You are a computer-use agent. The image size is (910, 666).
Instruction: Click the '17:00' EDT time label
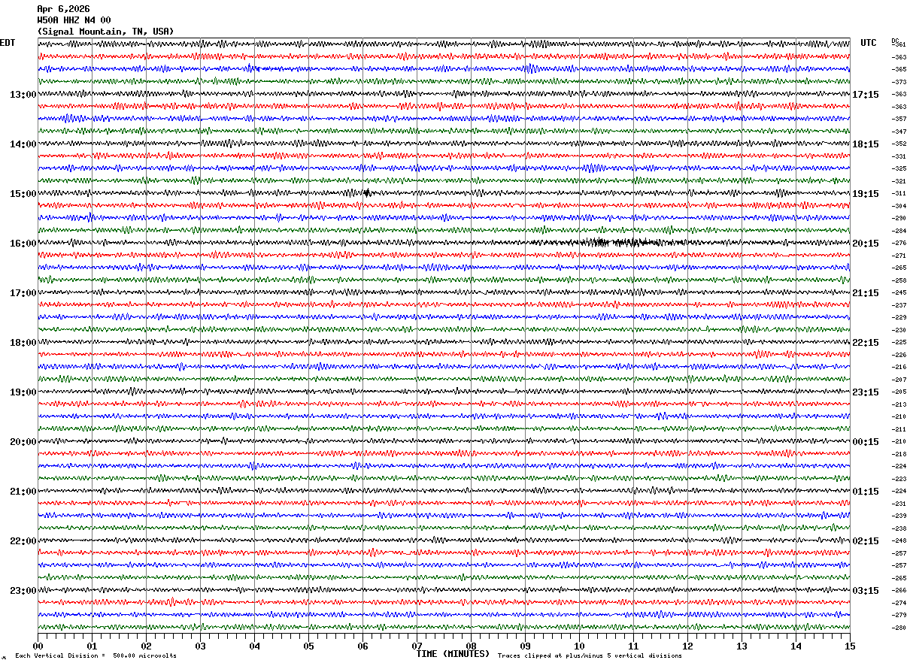click(x=23, y=293)
